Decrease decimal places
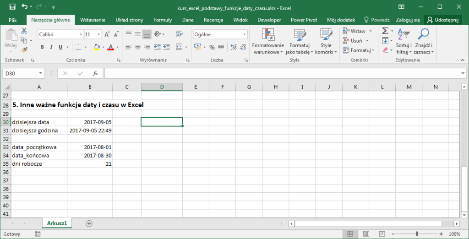The image size is (469, 239). click(x=243, y=47)
